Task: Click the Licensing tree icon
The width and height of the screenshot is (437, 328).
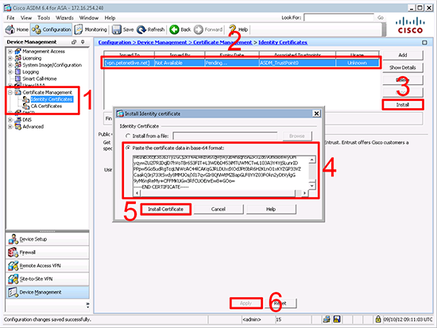Action: 17,58
